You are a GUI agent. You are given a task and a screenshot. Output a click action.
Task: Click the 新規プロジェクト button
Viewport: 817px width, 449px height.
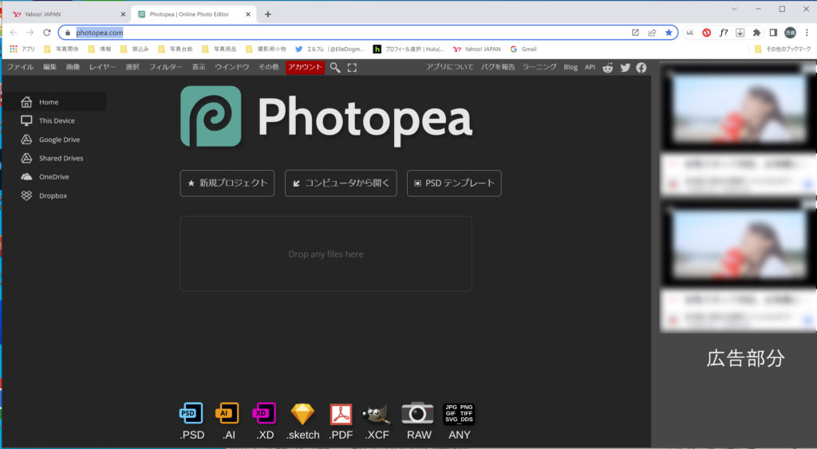point(227,183)
